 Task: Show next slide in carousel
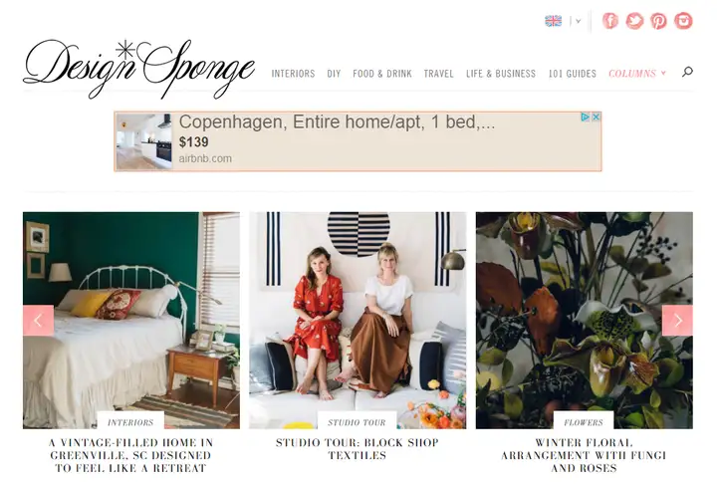(x=677, y=321)
